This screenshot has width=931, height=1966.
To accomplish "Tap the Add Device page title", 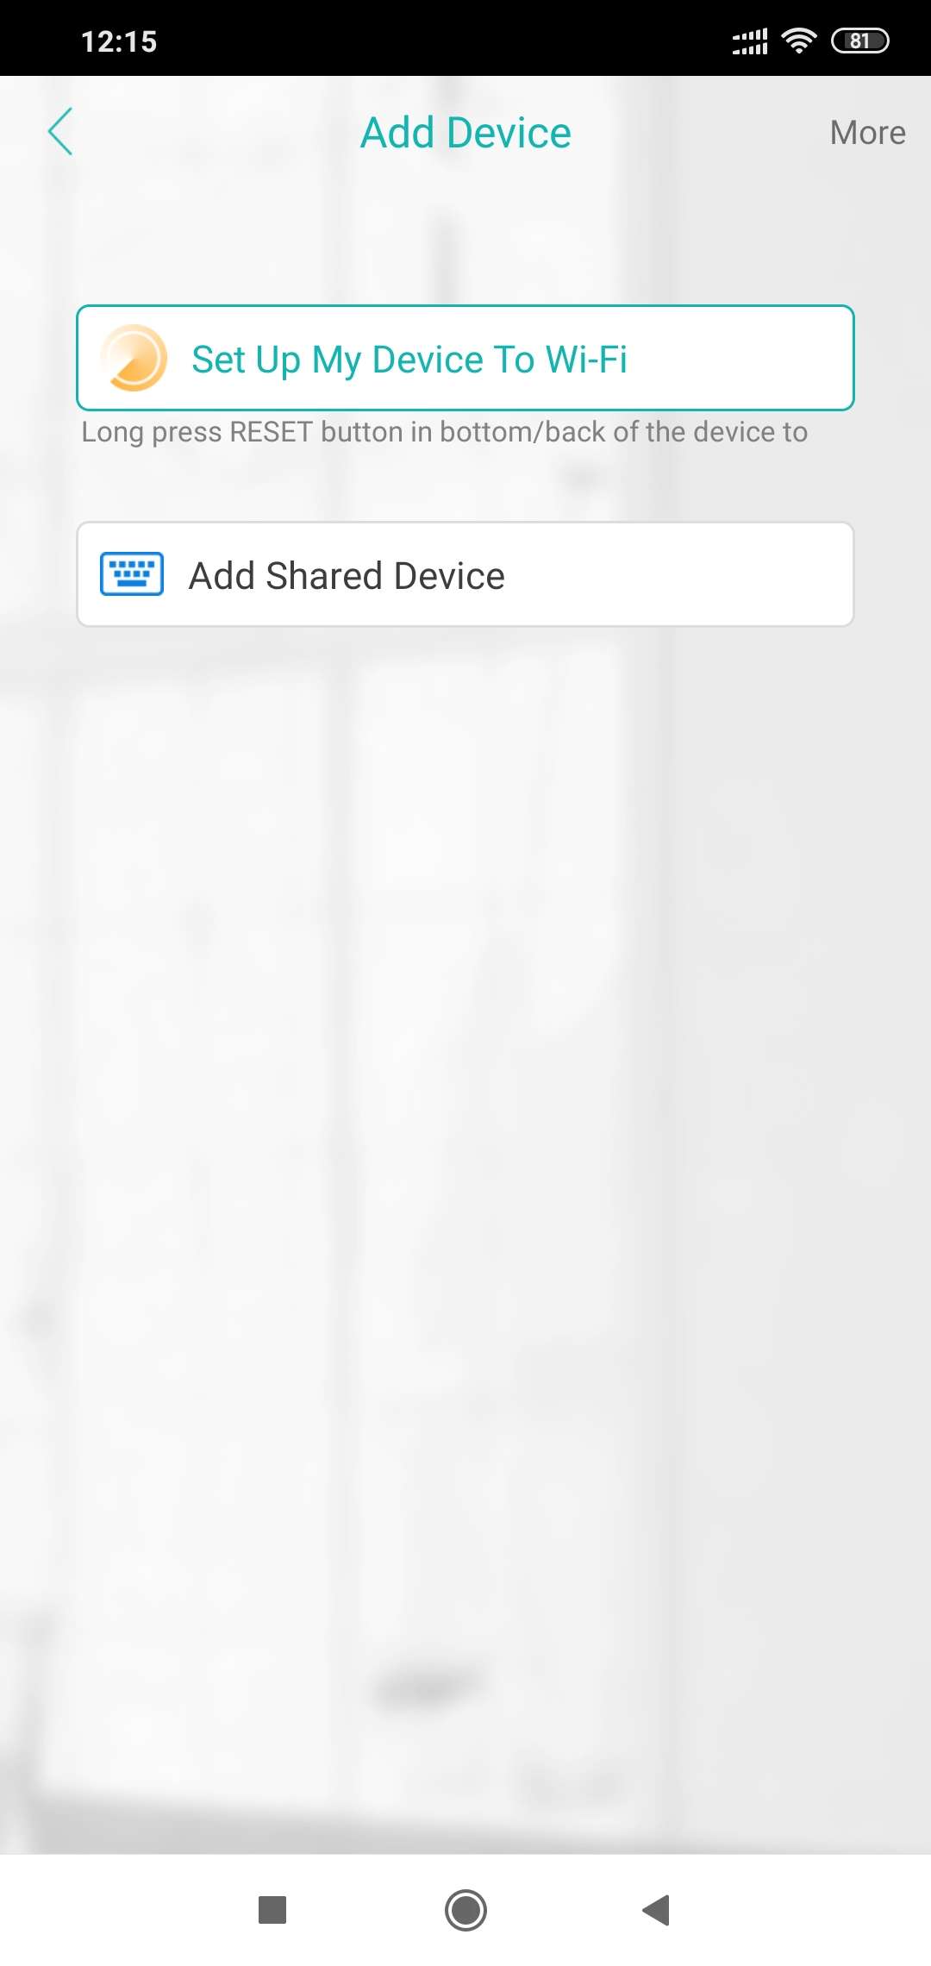I will [465, 133].
